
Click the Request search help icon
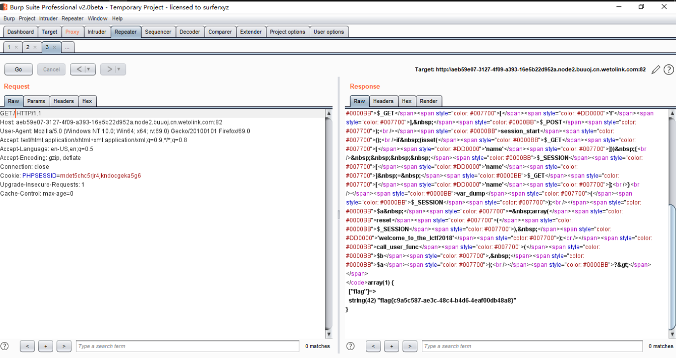(4, 346)
